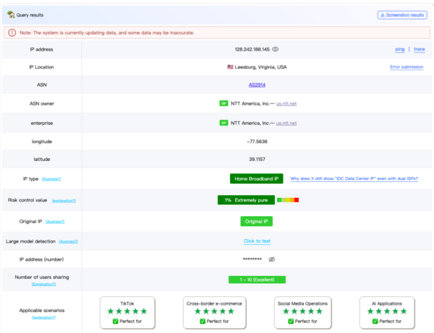The width and height of the screenshot is (434, 333).
Task: Click the Home Broadband IP badge
Action: (256, 178)
